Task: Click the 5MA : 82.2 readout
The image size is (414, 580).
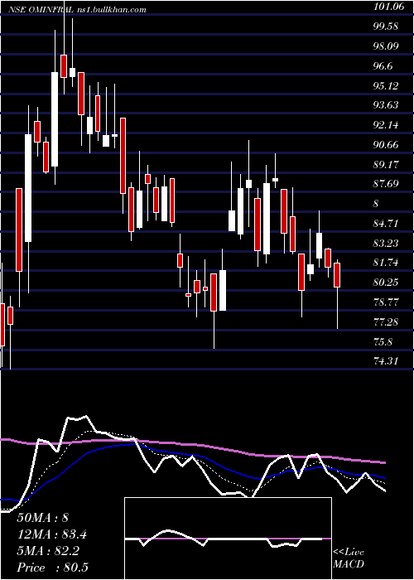Action: (50, 551)
